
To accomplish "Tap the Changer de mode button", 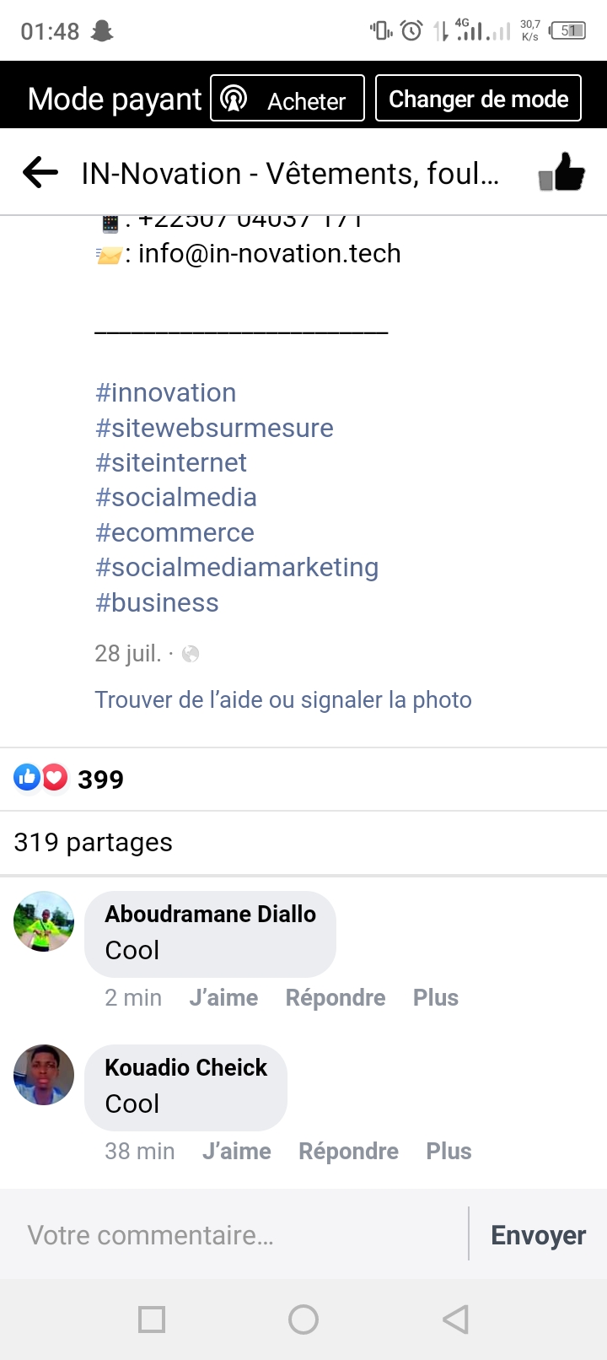I will tap(478, 99).
